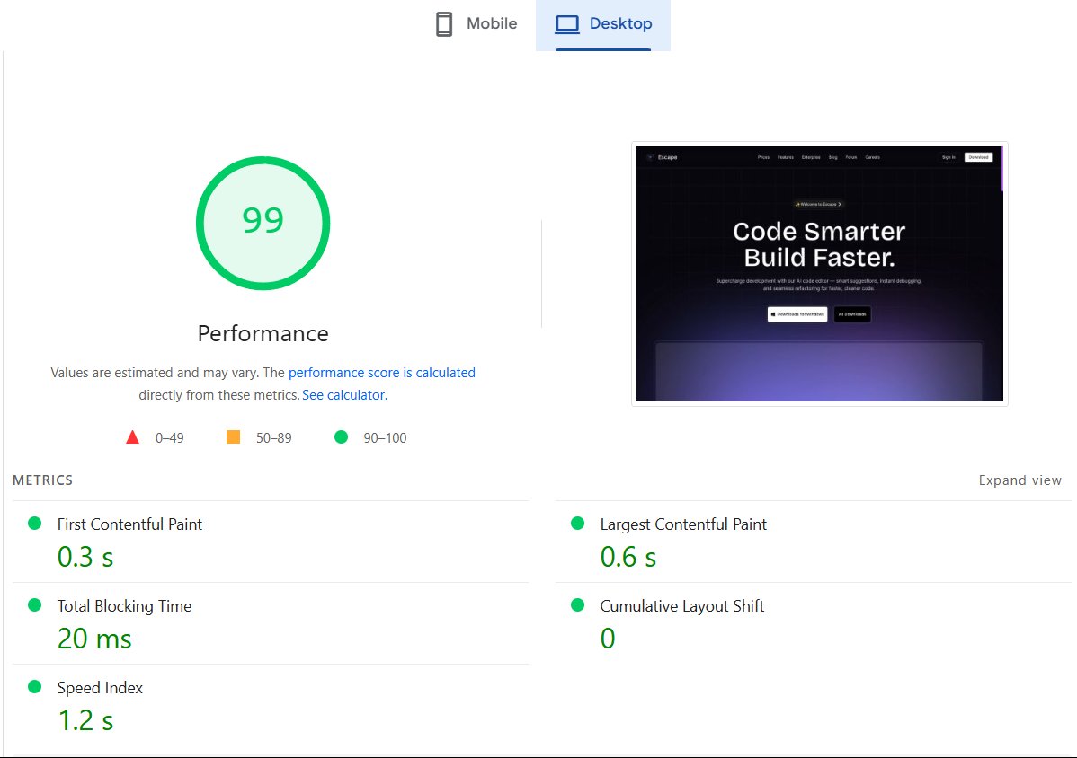Click the Largest Contentful Paint label
This screenshot has width=1077, height=758.
tap(683, 524)
